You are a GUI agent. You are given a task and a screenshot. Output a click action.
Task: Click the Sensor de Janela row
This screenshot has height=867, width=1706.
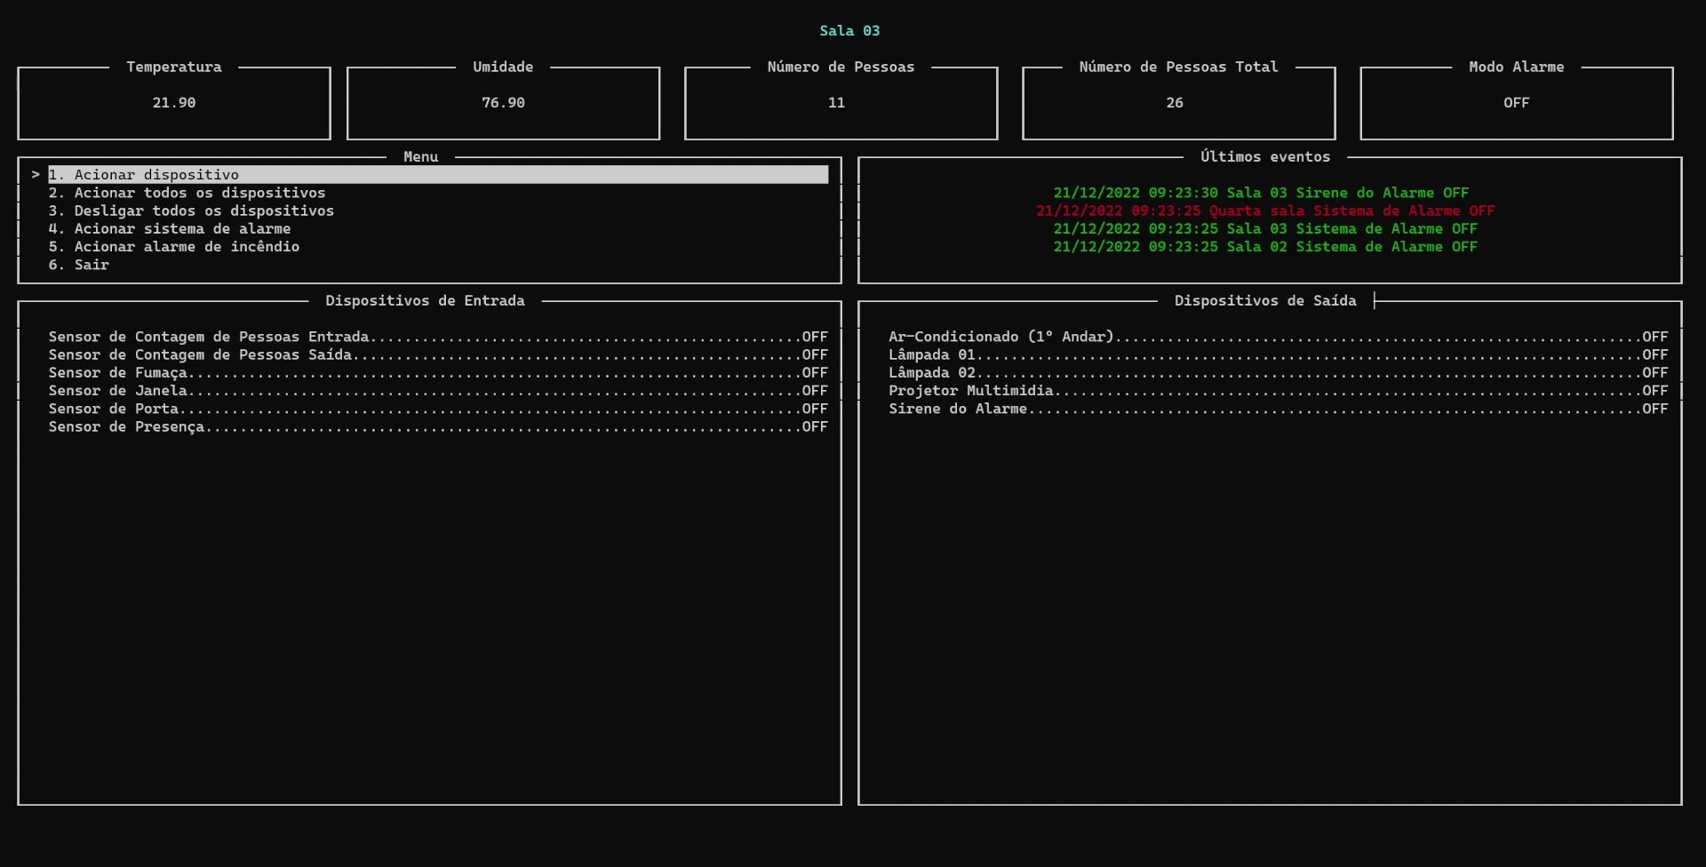(x=438, y=391)
